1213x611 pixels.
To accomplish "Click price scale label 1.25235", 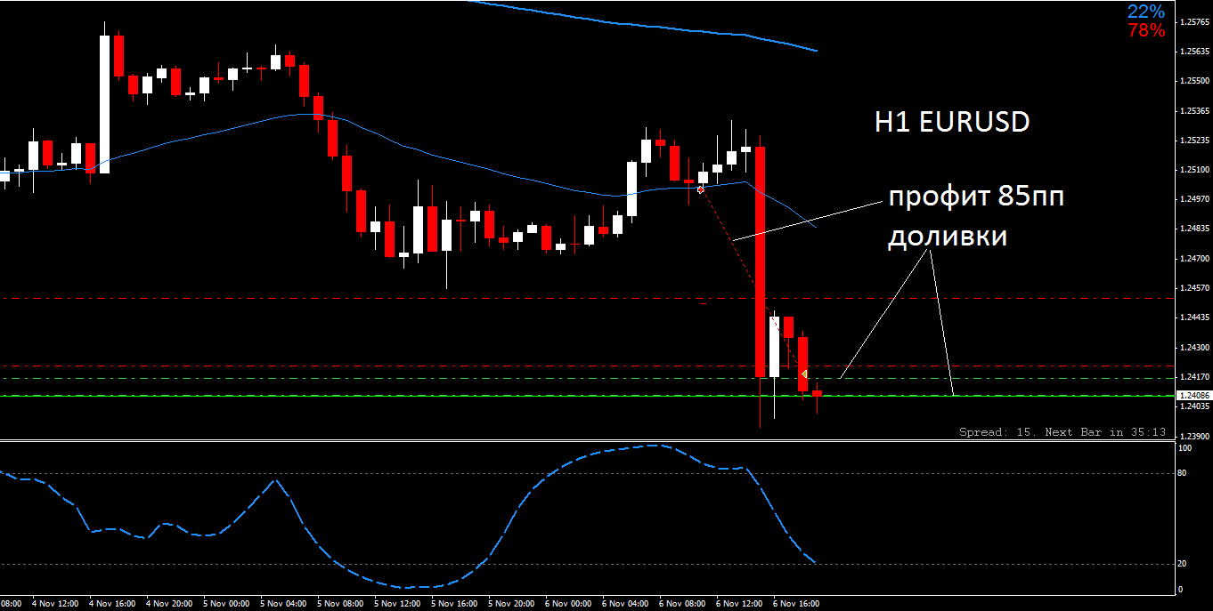I will click(x=1193, y=140).
